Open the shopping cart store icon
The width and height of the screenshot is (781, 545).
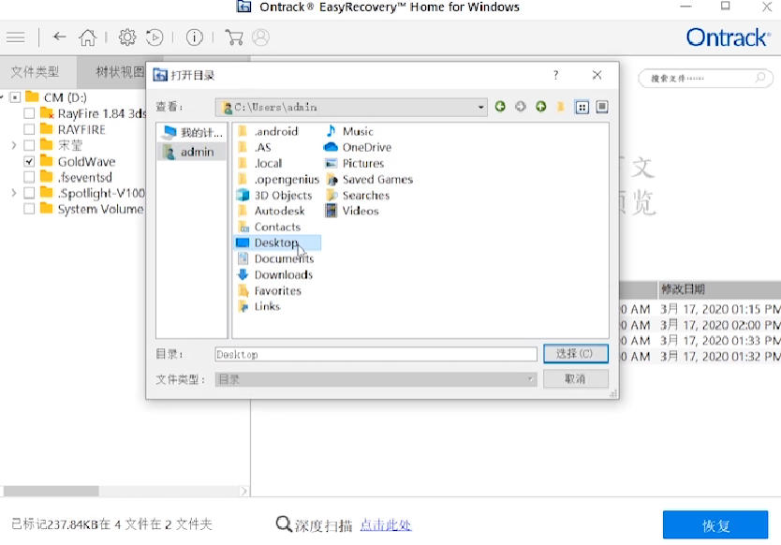pyautogui.click(x=235, y=37)
